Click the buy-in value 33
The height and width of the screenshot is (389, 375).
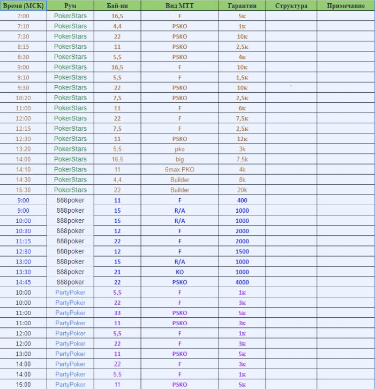click(x=117, y=313)
